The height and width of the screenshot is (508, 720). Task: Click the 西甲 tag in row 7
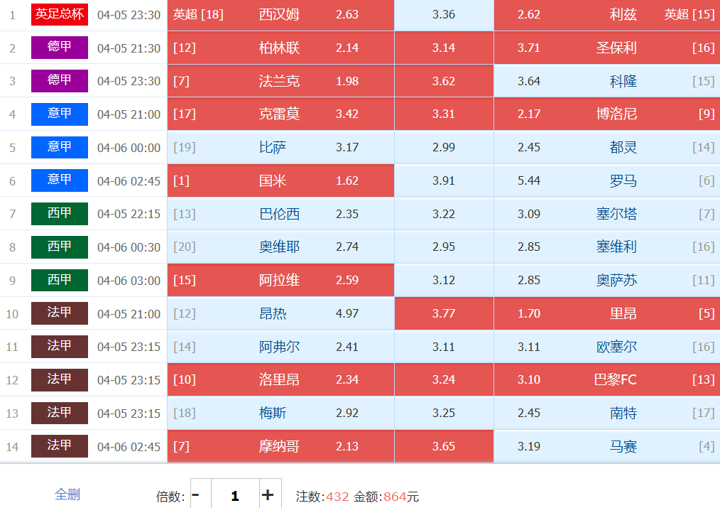click(x=60, y=213)
